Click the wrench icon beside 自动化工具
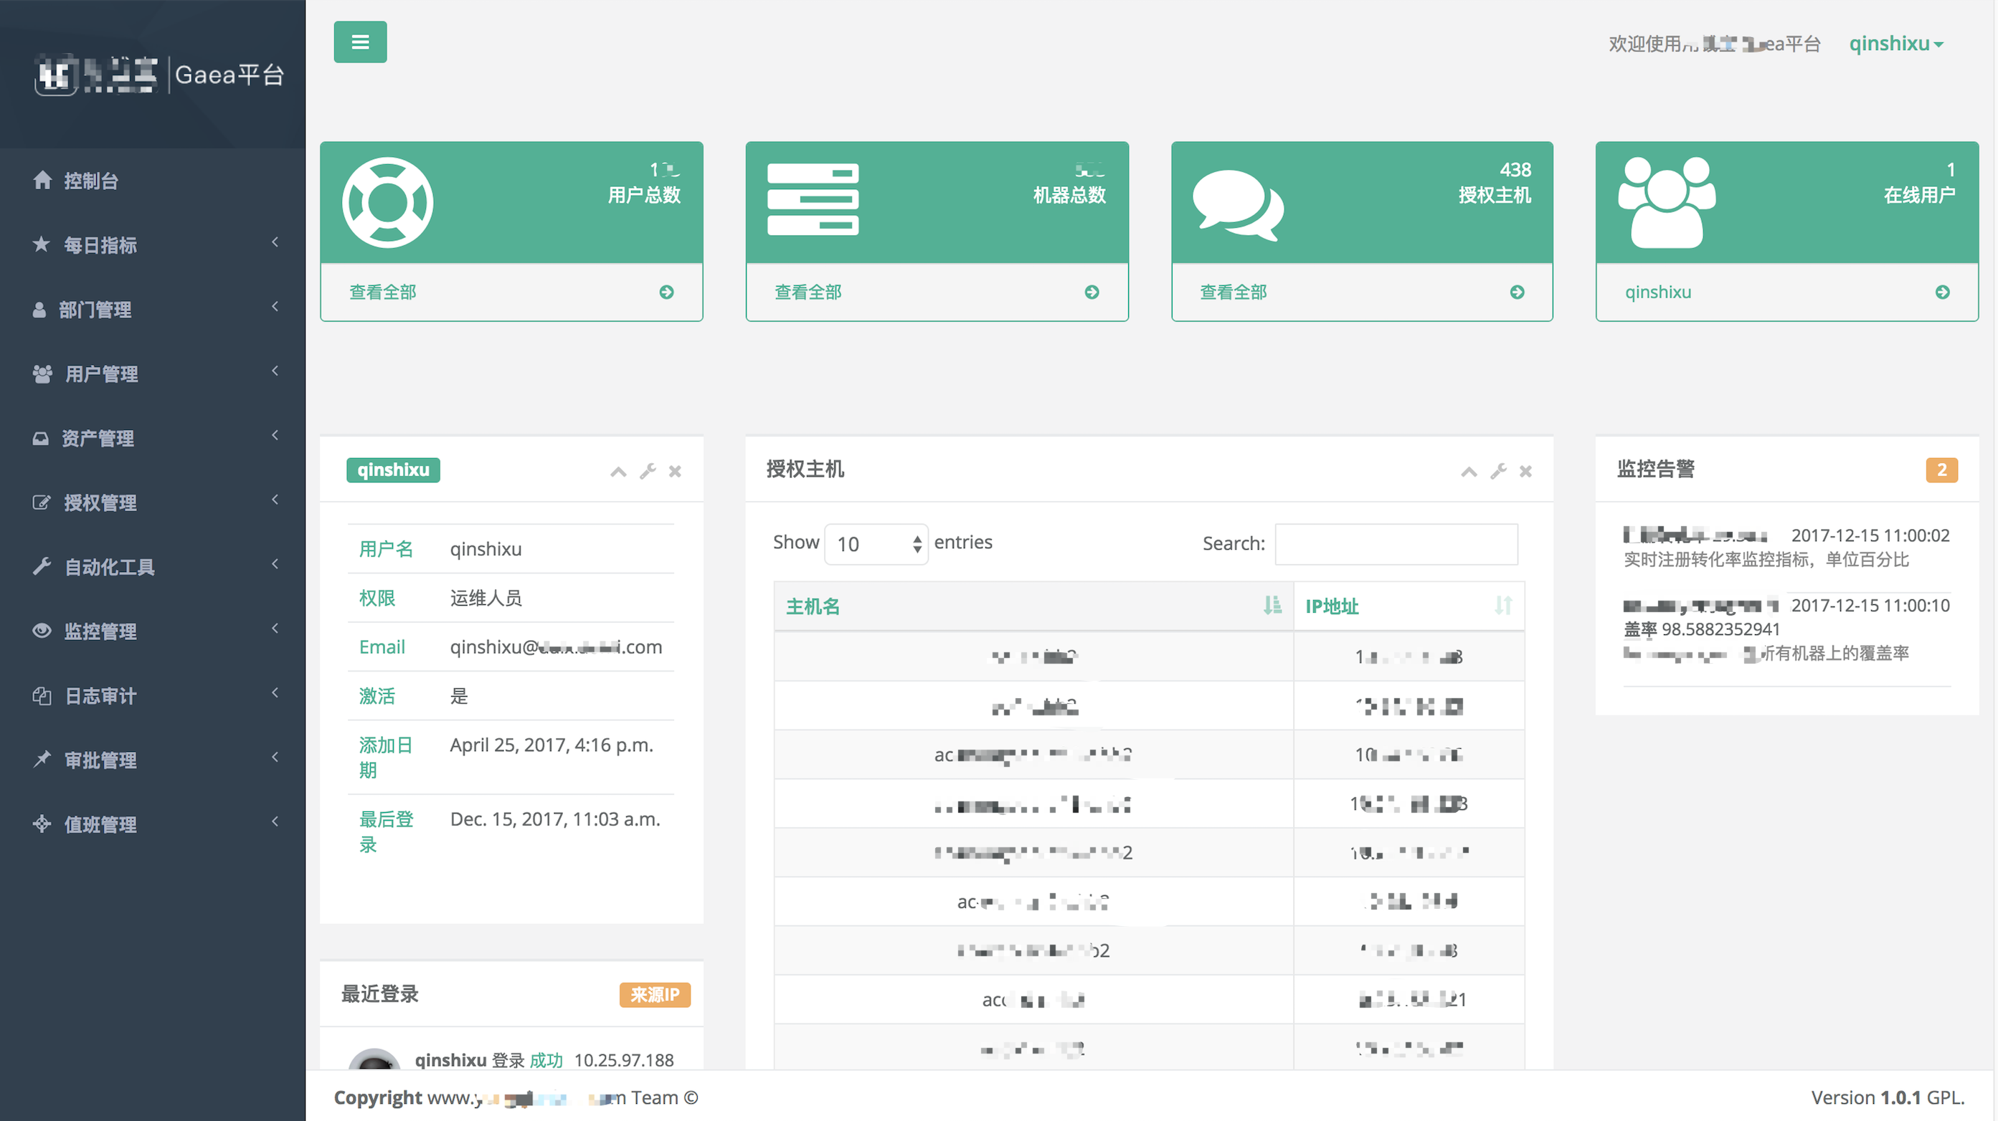 coord(42,567)
